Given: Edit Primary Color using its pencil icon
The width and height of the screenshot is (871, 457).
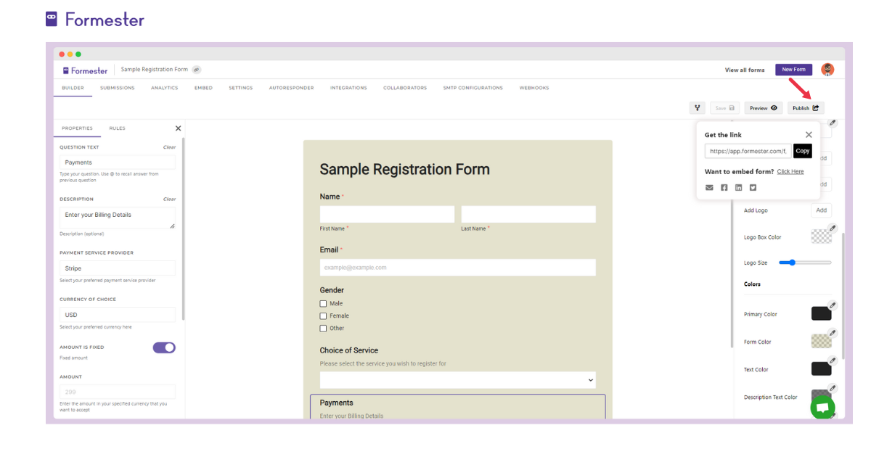Looking at the screenshot, I should point(832,305).
